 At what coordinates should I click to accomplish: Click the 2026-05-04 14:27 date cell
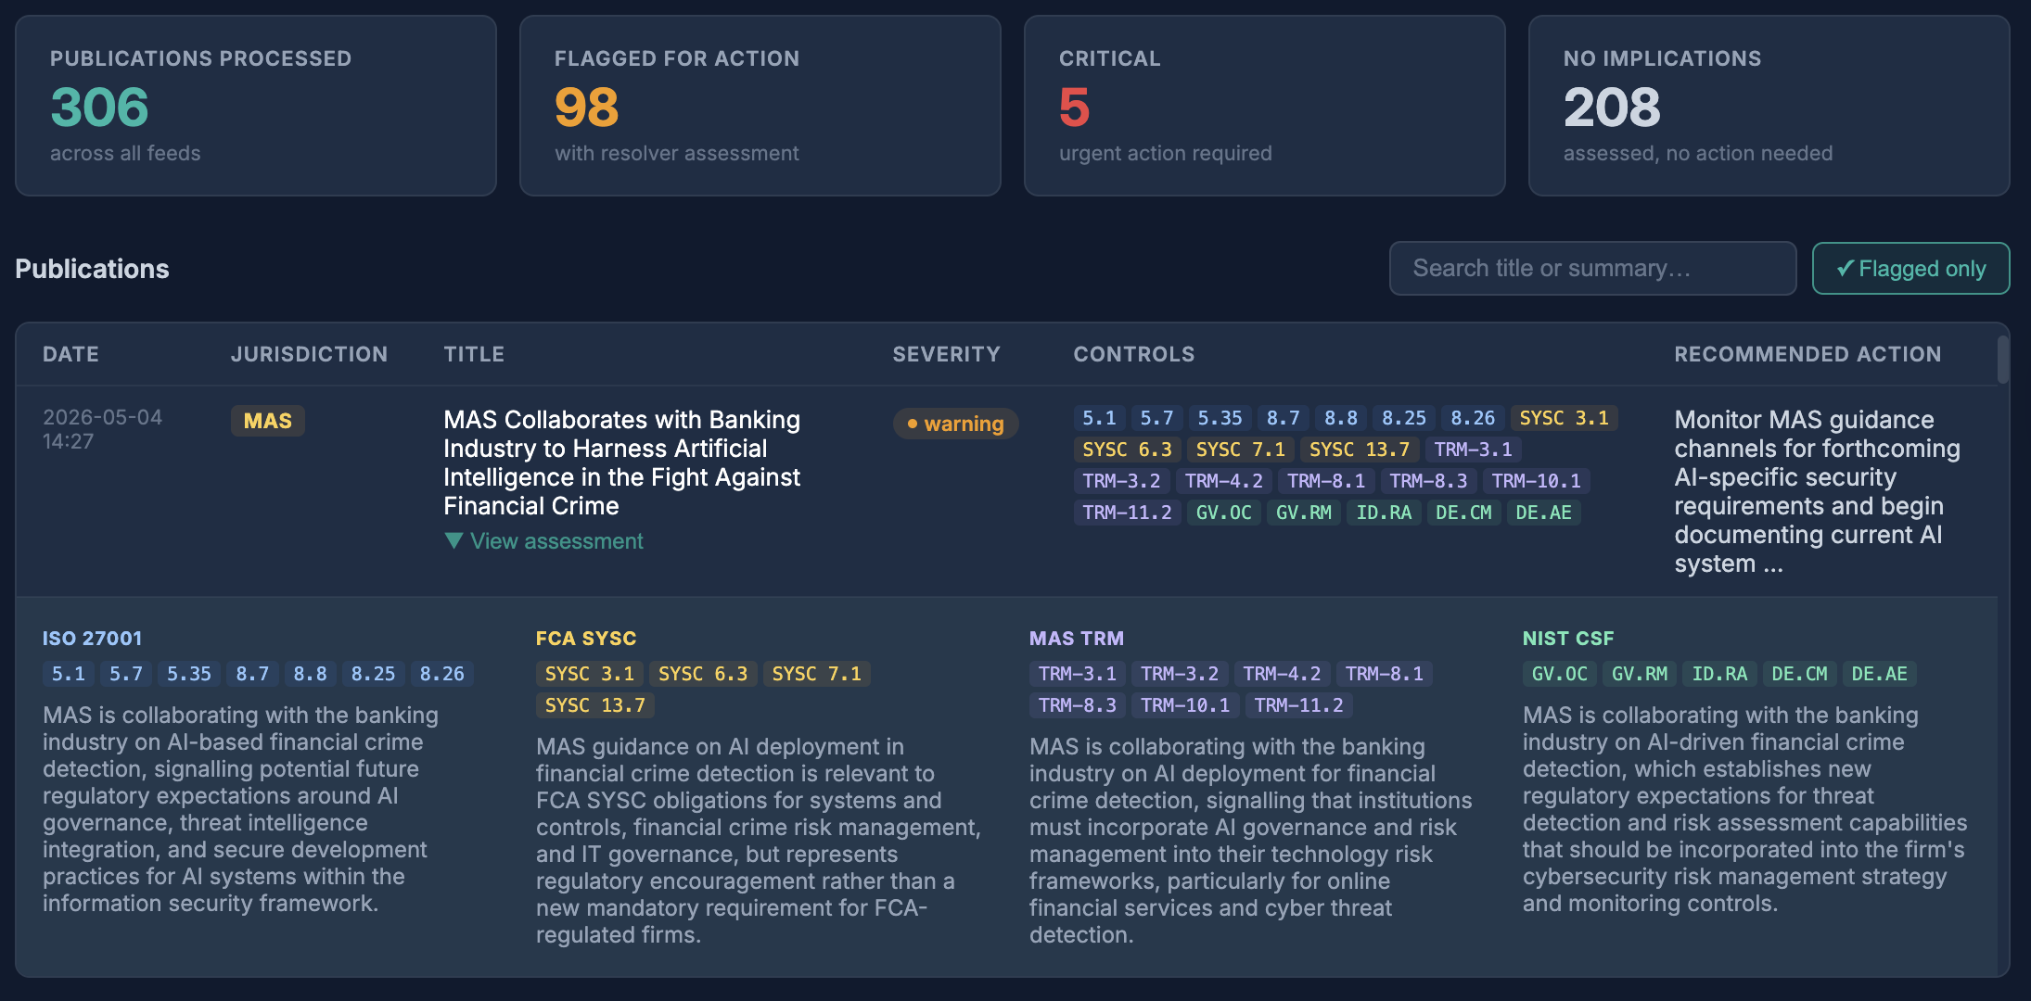click(102, 429)
